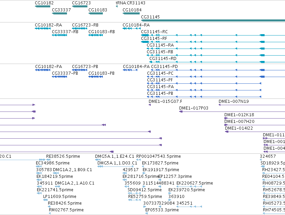
Task: Click the CG33337-PB protein label
Action: click(x=65, y=73)
